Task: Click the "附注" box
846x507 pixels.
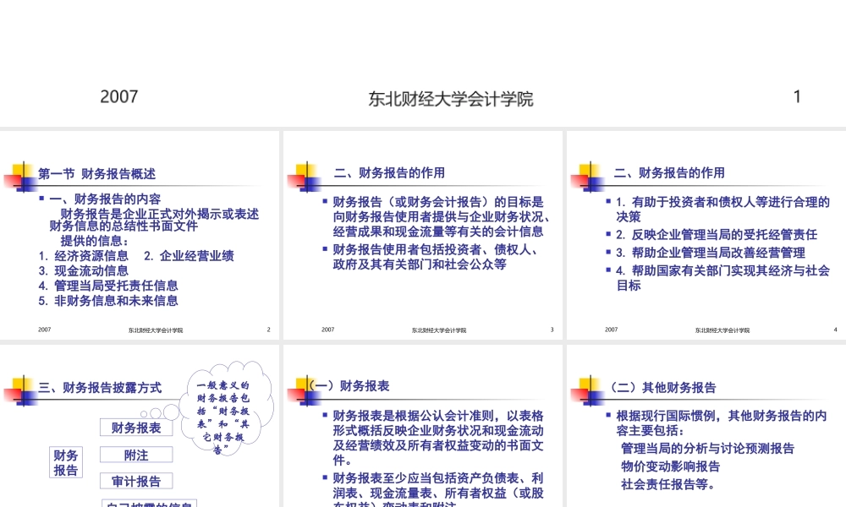Action: [135, 455]
